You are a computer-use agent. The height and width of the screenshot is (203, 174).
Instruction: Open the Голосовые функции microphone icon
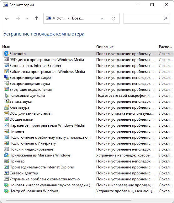point(6,96)
